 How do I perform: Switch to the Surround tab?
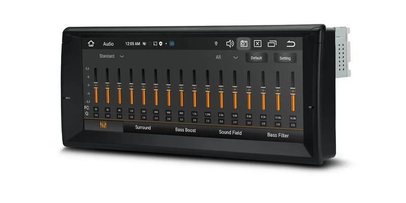click(x=143, y=128)
